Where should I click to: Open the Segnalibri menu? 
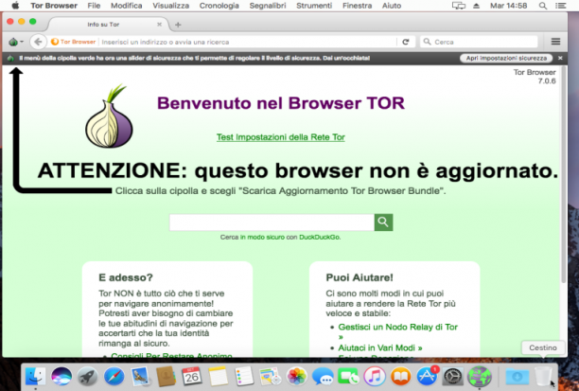pos(268,6)
